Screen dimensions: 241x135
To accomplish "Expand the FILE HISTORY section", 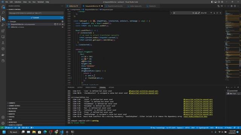I will click(13, 108).
